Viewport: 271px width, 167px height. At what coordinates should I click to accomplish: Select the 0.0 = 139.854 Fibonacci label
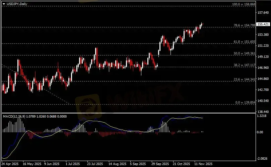[x=245, y=103]
